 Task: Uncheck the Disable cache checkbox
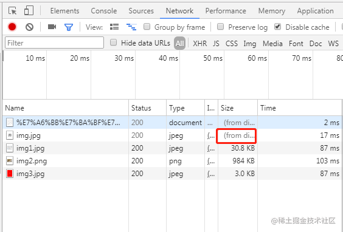[277, 27]
